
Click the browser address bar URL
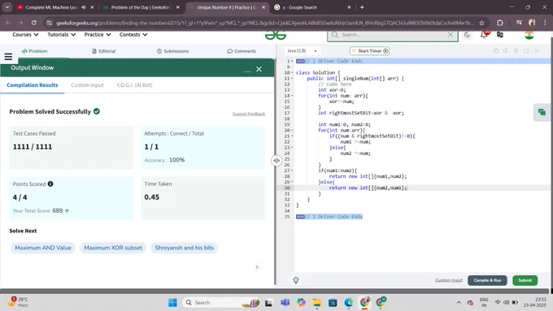264,23
